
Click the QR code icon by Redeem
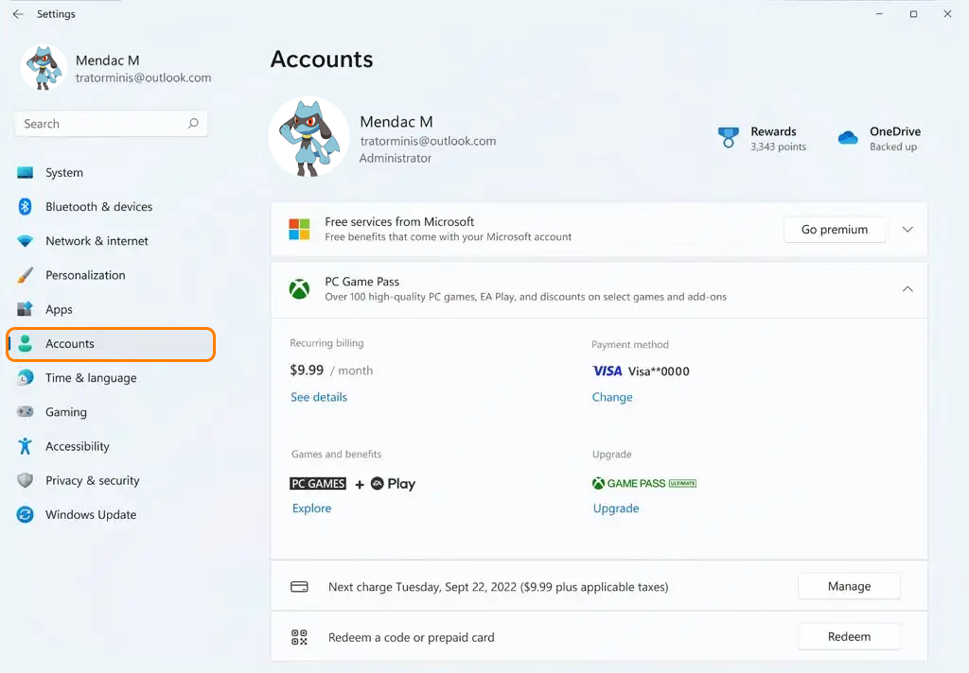[299, 637]
